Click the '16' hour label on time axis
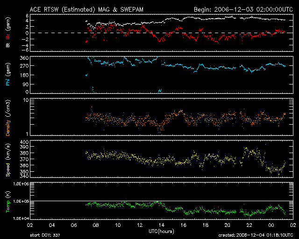Viewport: 299px width, 239px height. [x=184, y=225]
